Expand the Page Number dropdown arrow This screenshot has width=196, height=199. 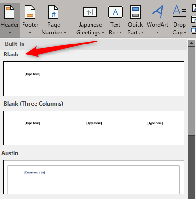65,33
